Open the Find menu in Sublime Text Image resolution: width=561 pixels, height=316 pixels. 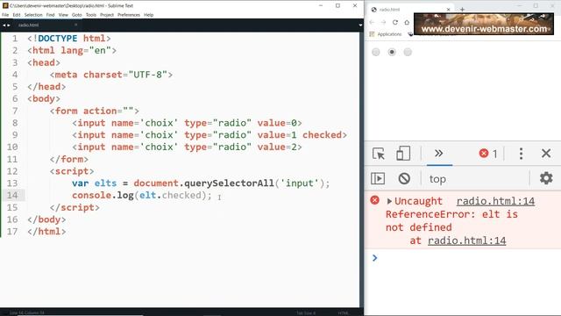click(51, 15)
